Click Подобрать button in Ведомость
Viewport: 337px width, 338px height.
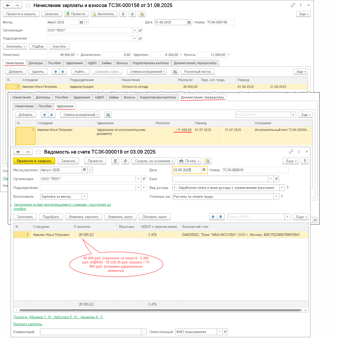(x=51, y=217)
